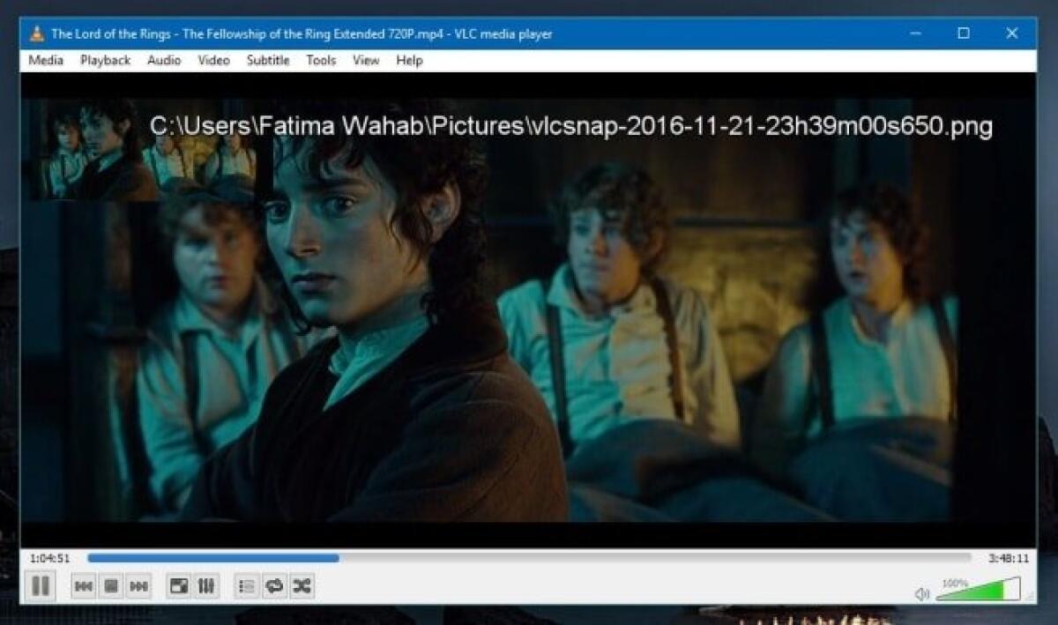Open the extended settings equalizer panel
Screen dimensions: 1058x625
click(205, 584)
